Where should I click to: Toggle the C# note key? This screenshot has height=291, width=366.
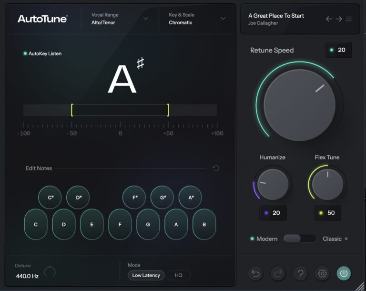(50, 197)
